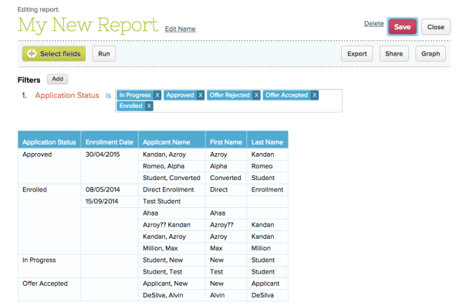Remove the Offer Accepted filter tag
Viewport: 463px width, 306px height.
point(315,95)
